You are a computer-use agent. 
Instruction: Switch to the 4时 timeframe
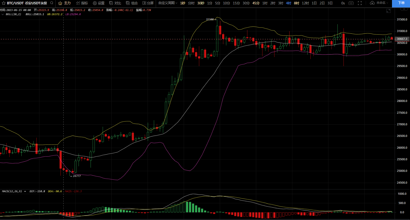(x=289, y=3)
